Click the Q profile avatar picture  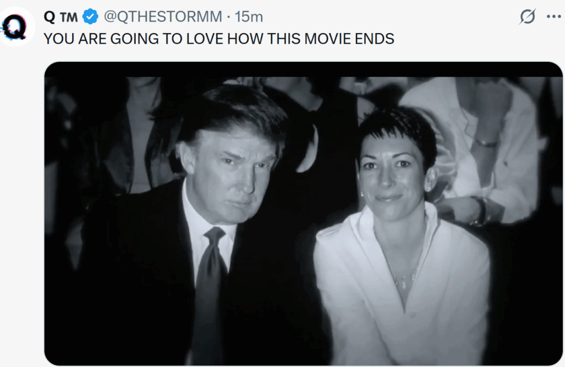point(16,26)
